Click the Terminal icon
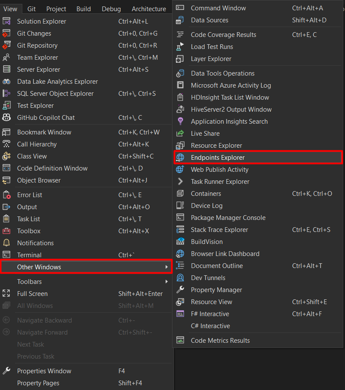 (6, 255)
